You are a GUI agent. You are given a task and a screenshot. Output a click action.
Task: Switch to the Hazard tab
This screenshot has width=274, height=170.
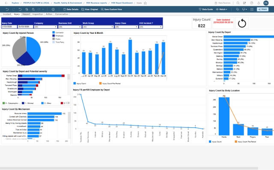pos(26,14)
